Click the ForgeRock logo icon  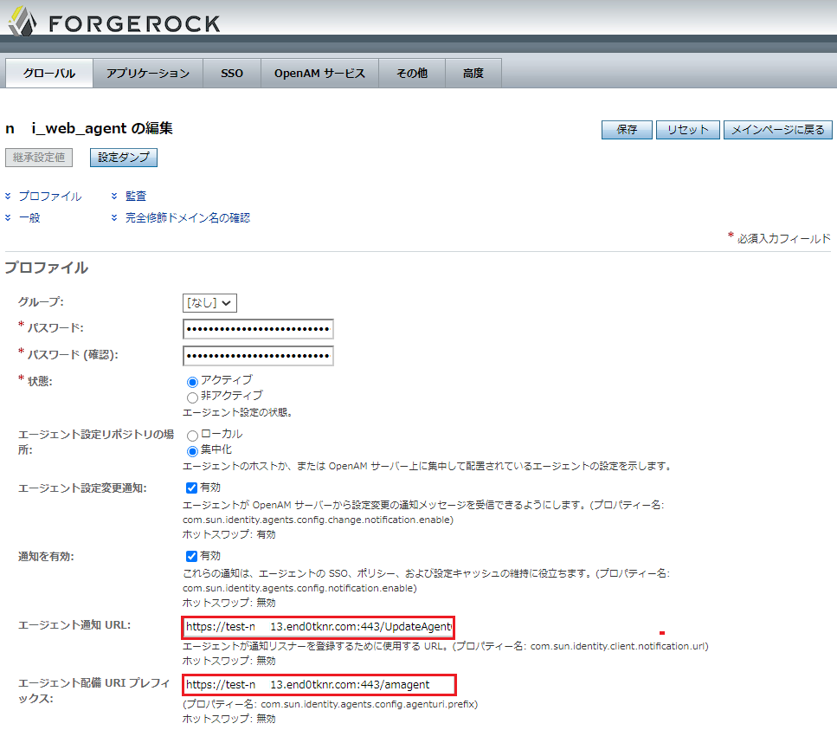[x=23, y=22]
